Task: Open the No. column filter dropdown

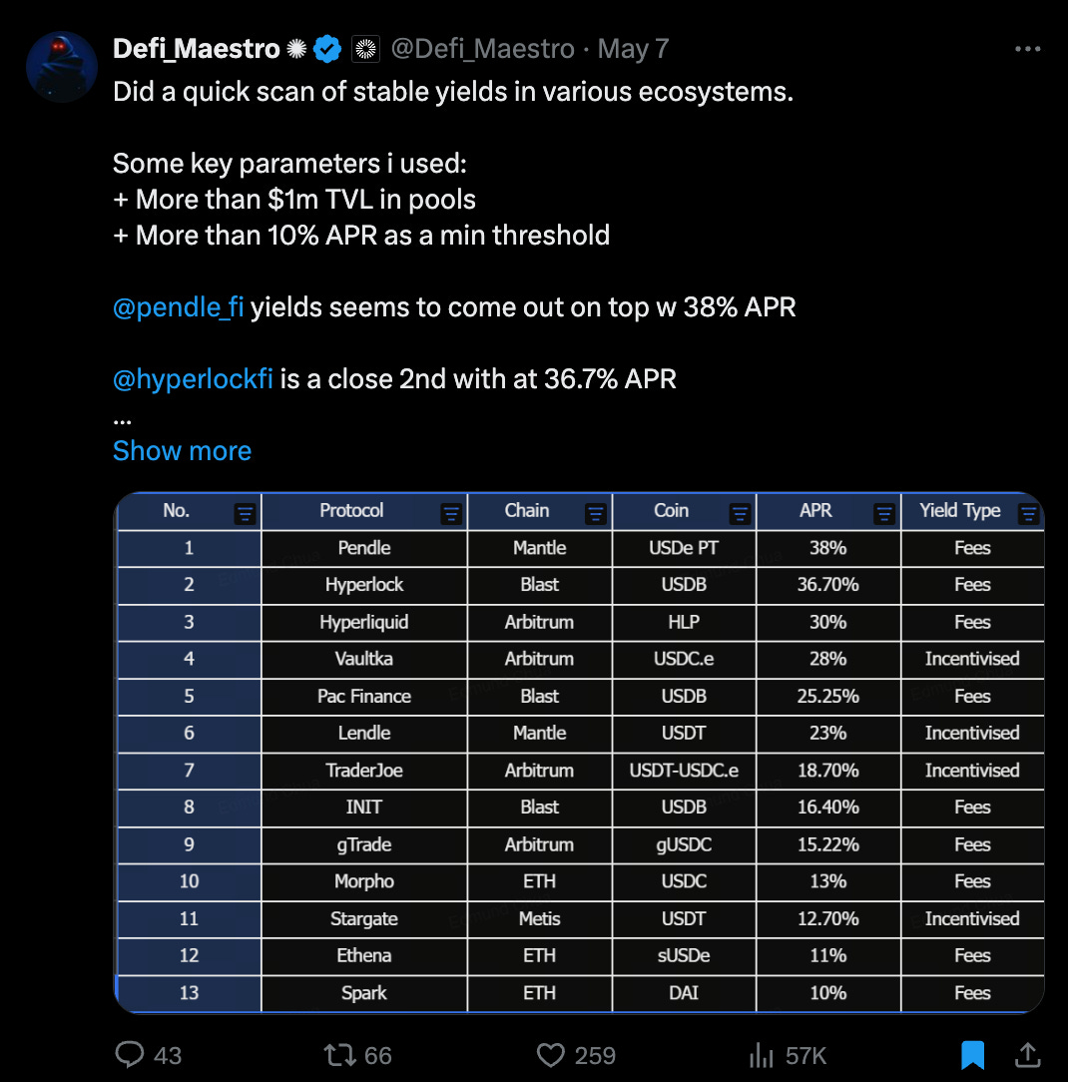Action: pos(245,513)
